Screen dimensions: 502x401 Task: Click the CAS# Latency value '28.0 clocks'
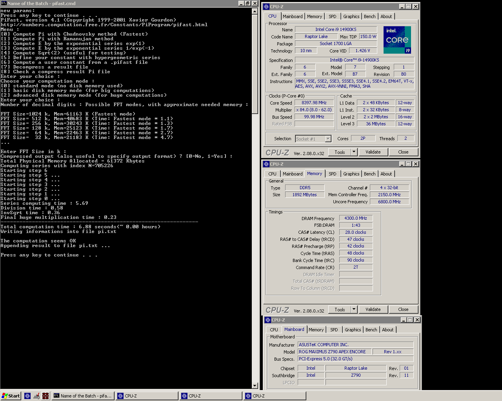pyautogui.click(x=356, y=232)
